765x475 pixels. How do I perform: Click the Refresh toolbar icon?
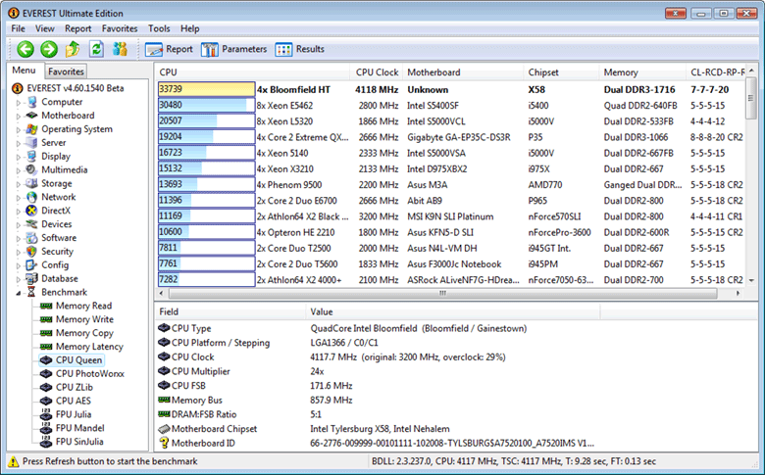coord(96,49)
